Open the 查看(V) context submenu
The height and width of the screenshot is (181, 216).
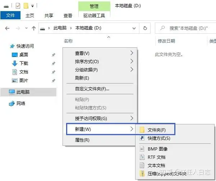click(100, 53)
